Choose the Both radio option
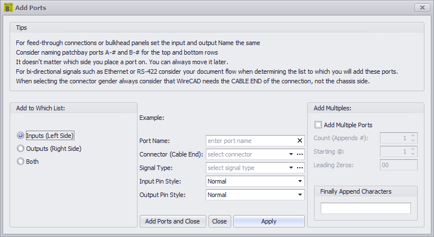The image size is (434, 237). pos(20,162)
